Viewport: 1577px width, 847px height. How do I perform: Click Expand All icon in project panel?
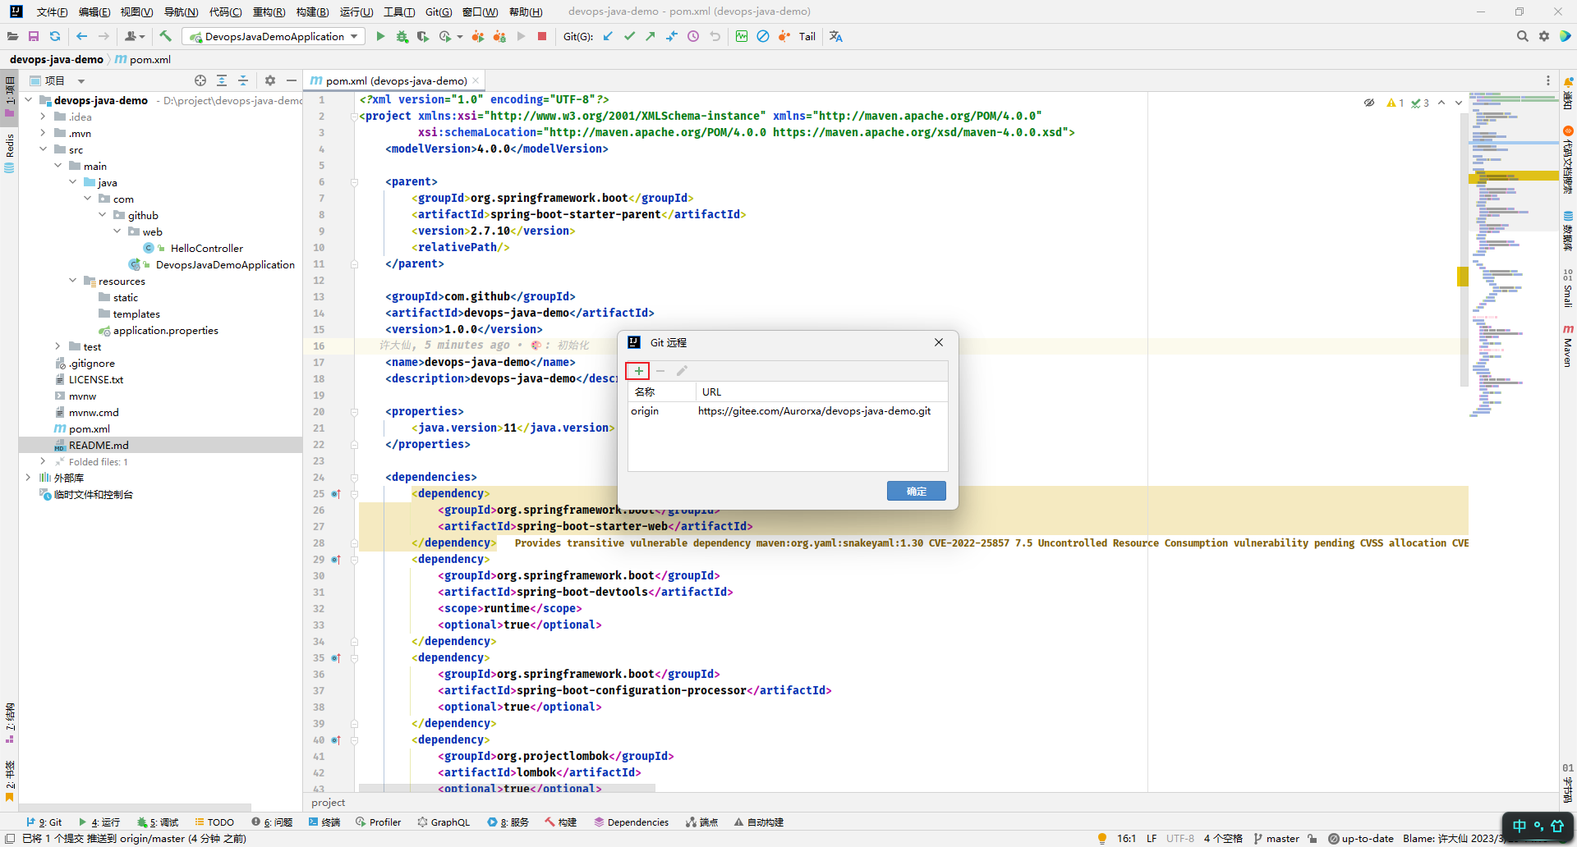coord(222,80)
